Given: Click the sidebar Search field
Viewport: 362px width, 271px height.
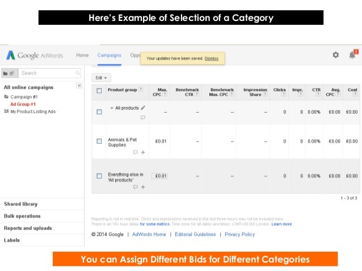Looking at the screenshot, I should point(49,73).
